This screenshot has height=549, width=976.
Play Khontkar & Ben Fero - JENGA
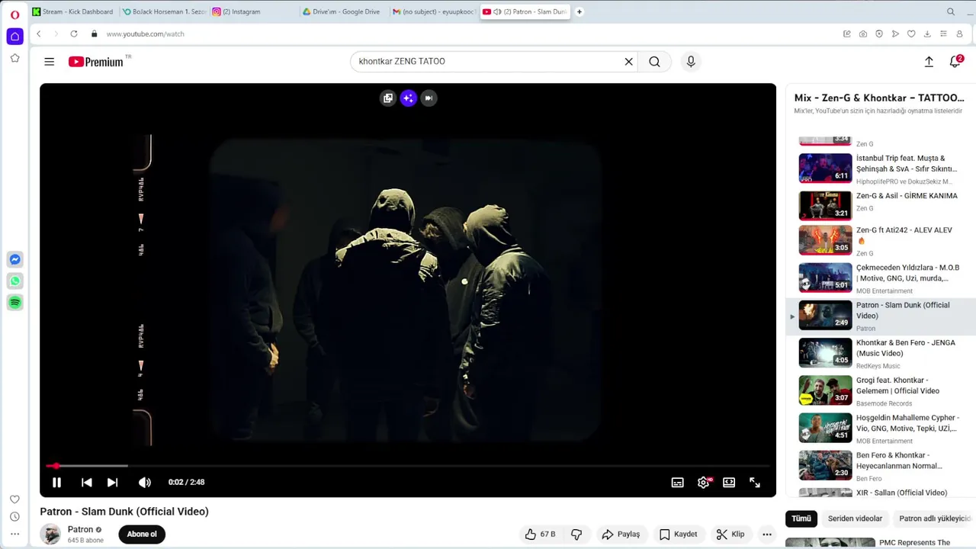[x=881, y=353]
